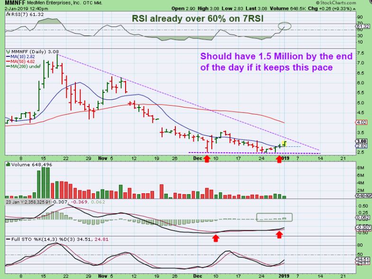372x279 pixels.
Task: Click the -0.369 MACD signal value
Action: coord(80,202)
